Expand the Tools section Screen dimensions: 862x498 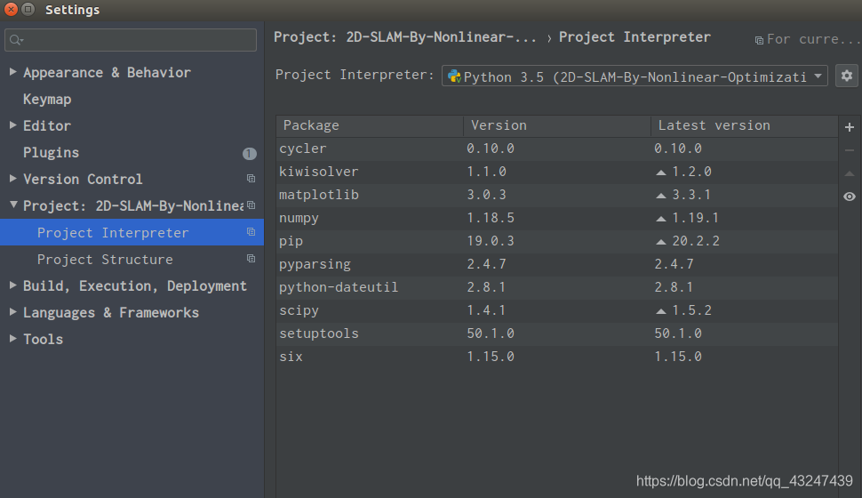point(12,338)
